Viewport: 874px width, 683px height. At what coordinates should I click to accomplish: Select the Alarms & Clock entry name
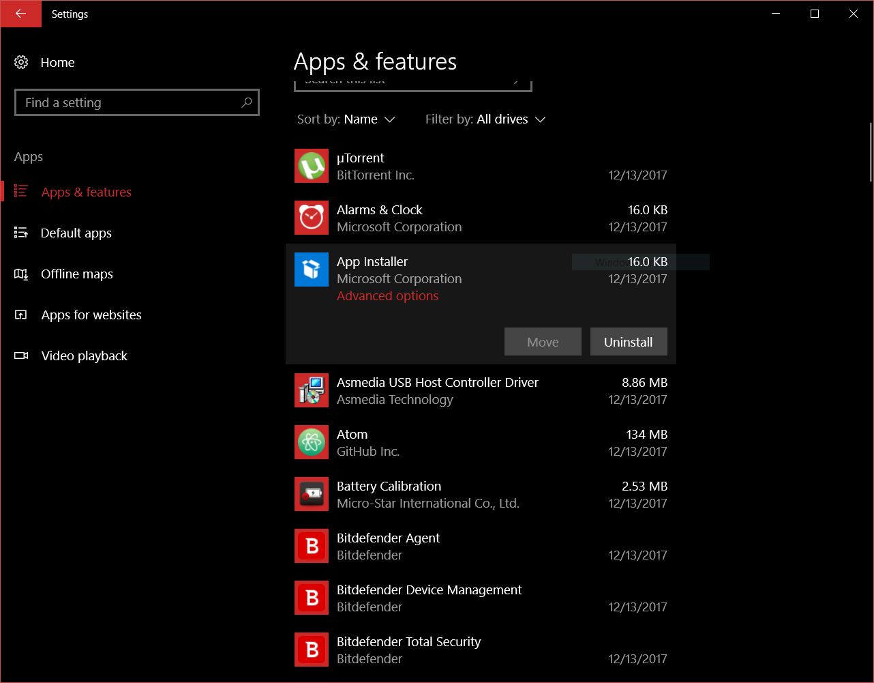click(x=380, y=210)
